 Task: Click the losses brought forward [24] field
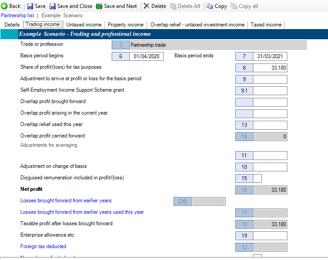tap(208, 201)
